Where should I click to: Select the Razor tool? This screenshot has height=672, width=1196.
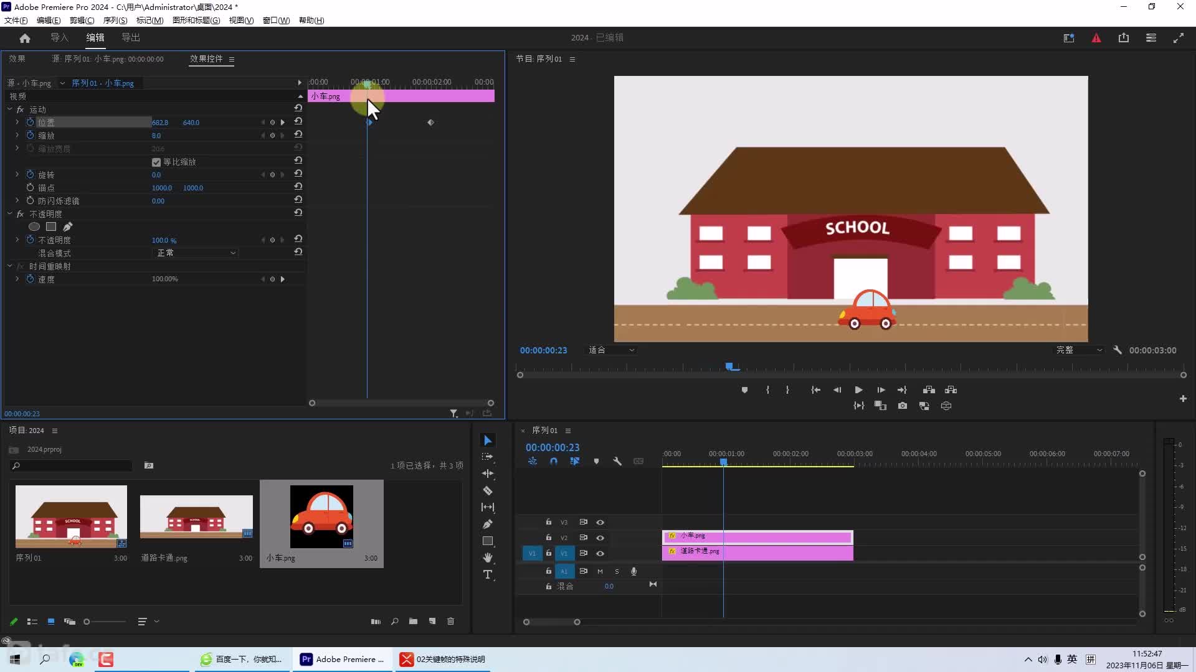488,490
